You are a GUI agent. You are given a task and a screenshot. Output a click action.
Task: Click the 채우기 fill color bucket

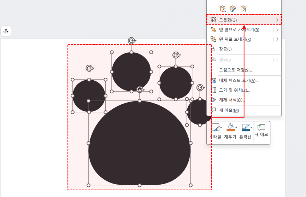point(230,127)
